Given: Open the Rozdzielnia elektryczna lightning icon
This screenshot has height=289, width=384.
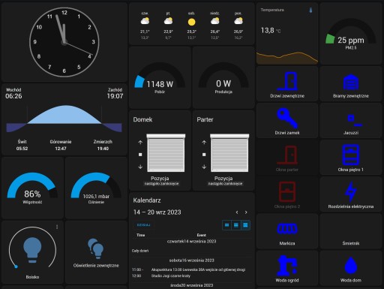Looking at the screenshot, I should pyautogui.click(x=351, y=191).
